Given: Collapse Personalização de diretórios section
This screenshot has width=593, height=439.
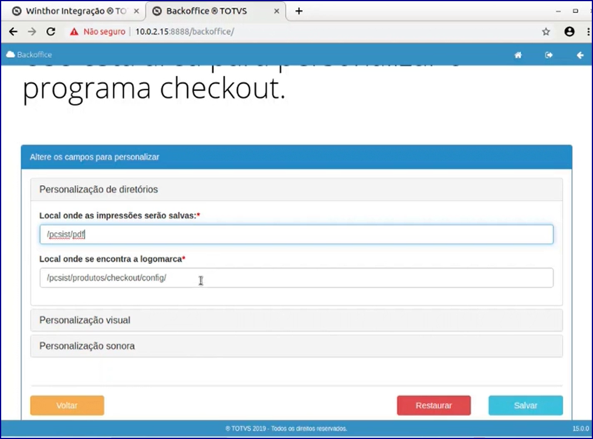Looking at the screenshot, I should pos(297,189).
